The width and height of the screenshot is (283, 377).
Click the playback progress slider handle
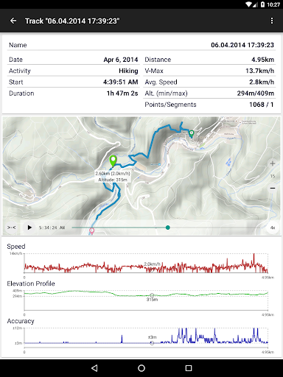[x=168, y=228]
